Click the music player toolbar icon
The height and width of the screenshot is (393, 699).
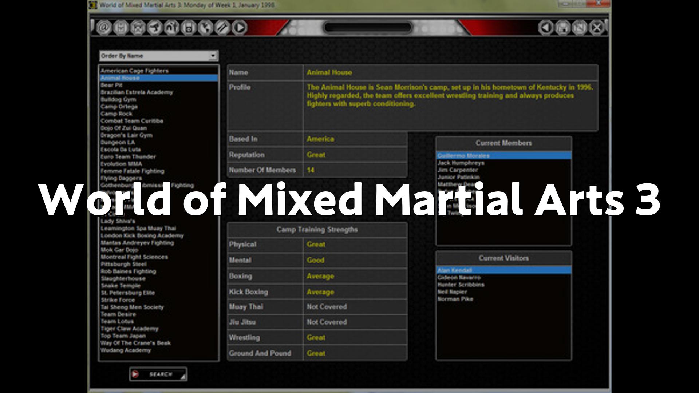click(x=189, y=28)
